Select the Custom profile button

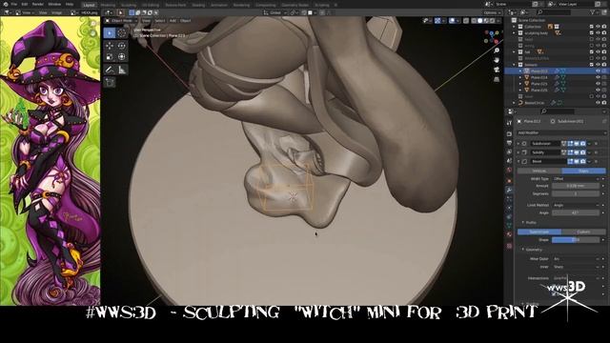click(583, 232)
